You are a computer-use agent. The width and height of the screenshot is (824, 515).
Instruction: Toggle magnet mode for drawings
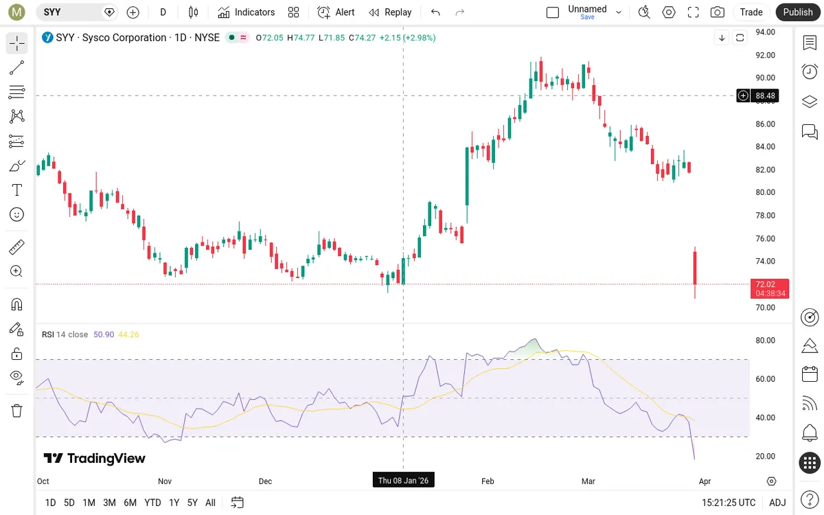(17, 304)
